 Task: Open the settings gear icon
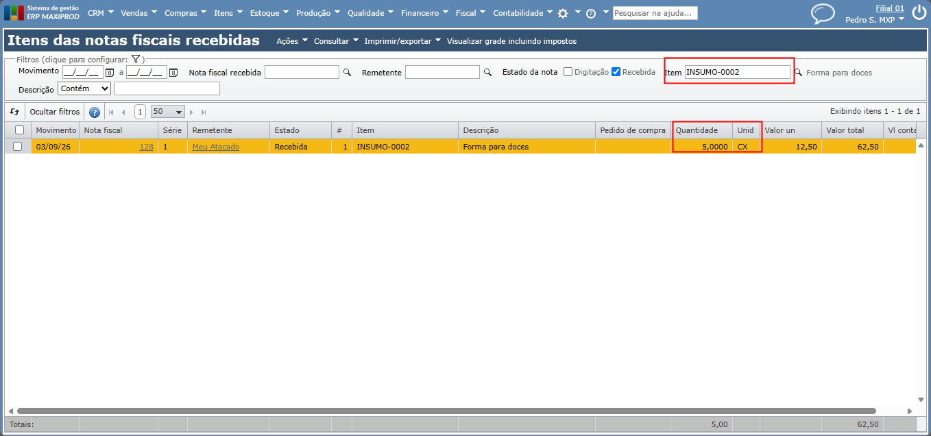point(563,13)
